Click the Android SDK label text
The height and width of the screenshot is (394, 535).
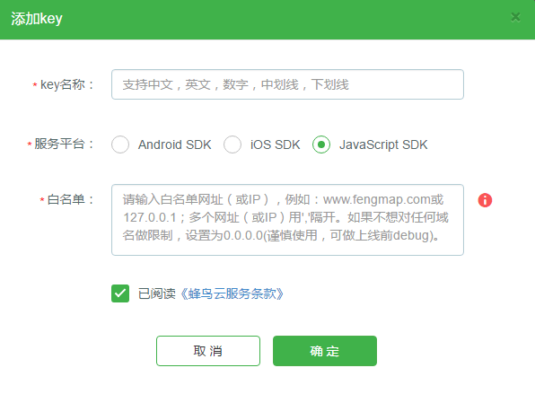[175, 144]
